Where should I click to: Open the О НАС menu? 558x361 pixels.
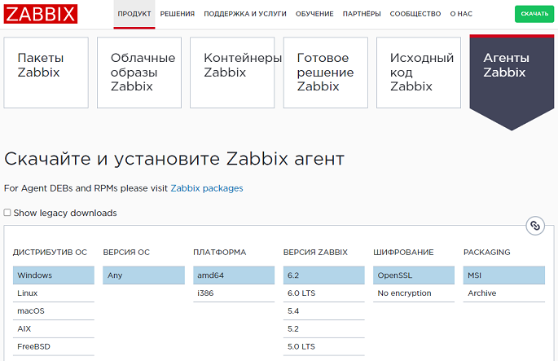(461, 14)
